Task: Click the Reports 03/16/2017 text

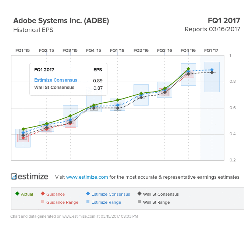Action: 212,29
